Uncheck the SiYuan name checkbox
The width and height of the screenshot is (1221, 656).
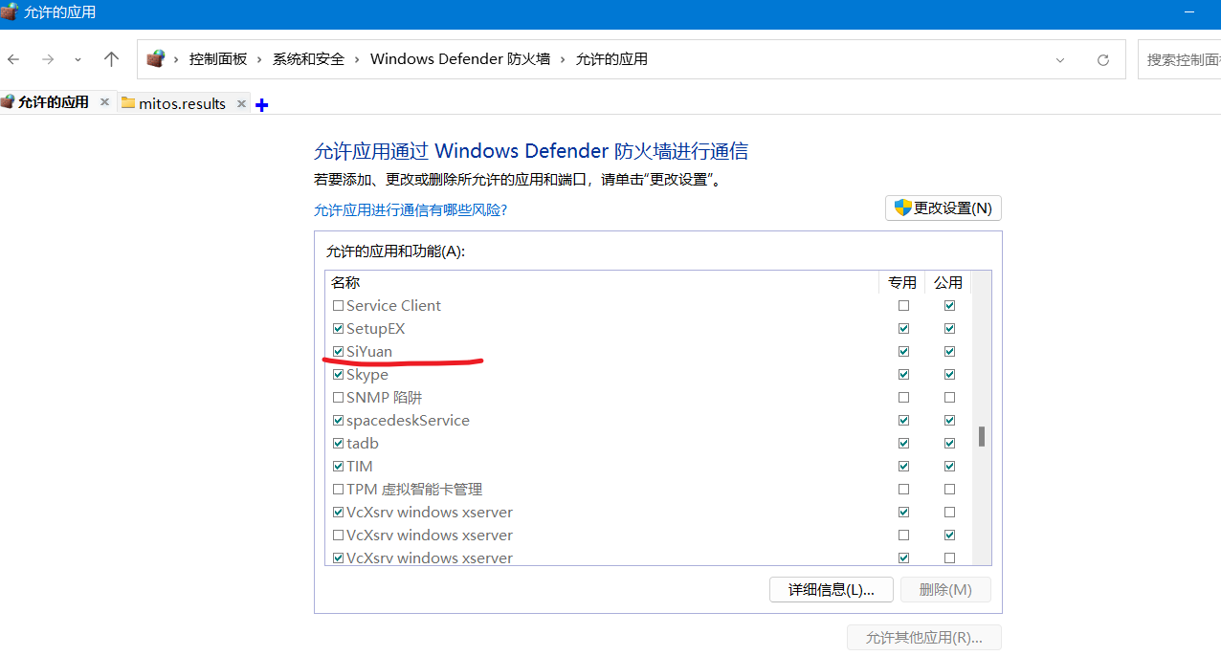338,352
